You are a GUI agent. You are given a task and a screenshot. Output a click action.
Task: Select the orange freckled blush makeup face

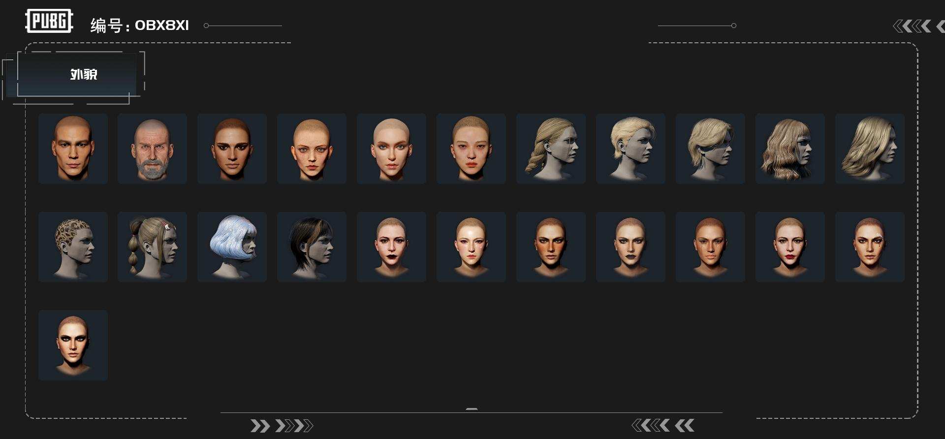551,247
